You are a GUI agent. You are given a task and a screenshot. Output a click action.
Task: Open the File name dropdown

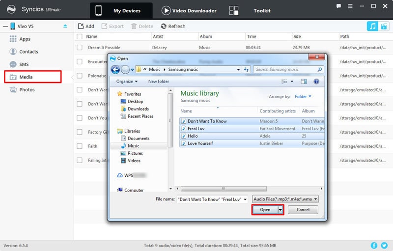tap(245, 199)
